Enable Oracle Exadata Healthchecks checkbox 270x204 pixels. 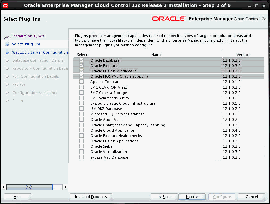82,135
